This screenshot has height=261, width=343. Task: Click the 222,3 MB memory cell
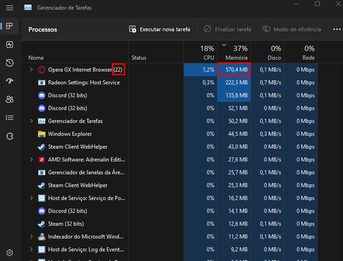pyautogui.click(x=234, y=83)
